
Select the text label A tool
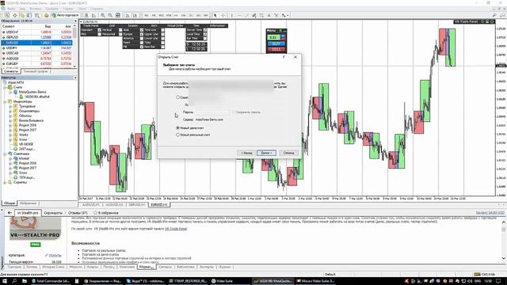(x=269, y=15)
